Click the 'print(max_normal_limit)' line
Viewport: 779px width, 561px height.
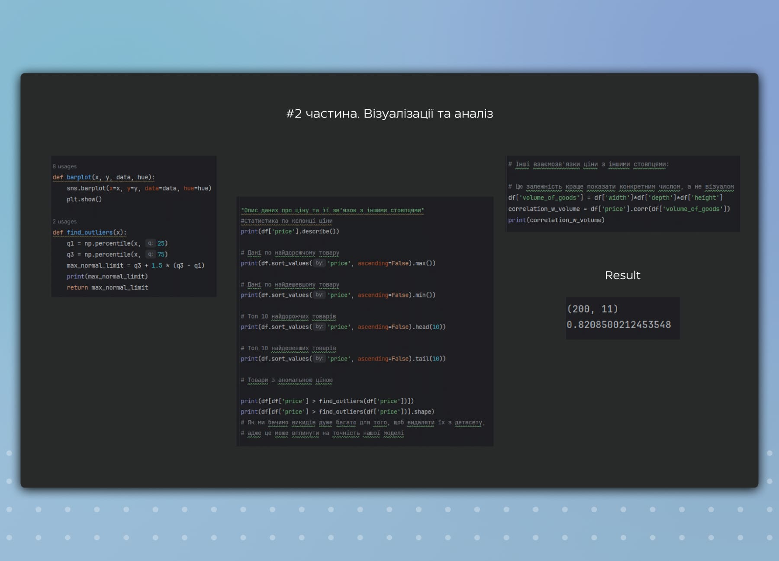pos(107,276)
